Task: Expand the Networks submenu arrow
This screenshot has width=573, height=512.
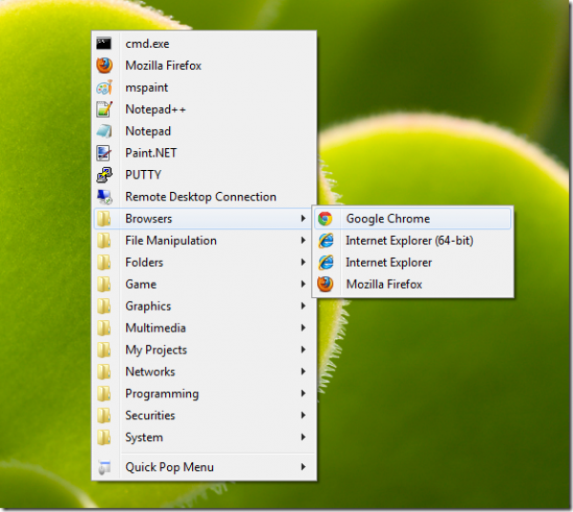Action: click(303, 372)
